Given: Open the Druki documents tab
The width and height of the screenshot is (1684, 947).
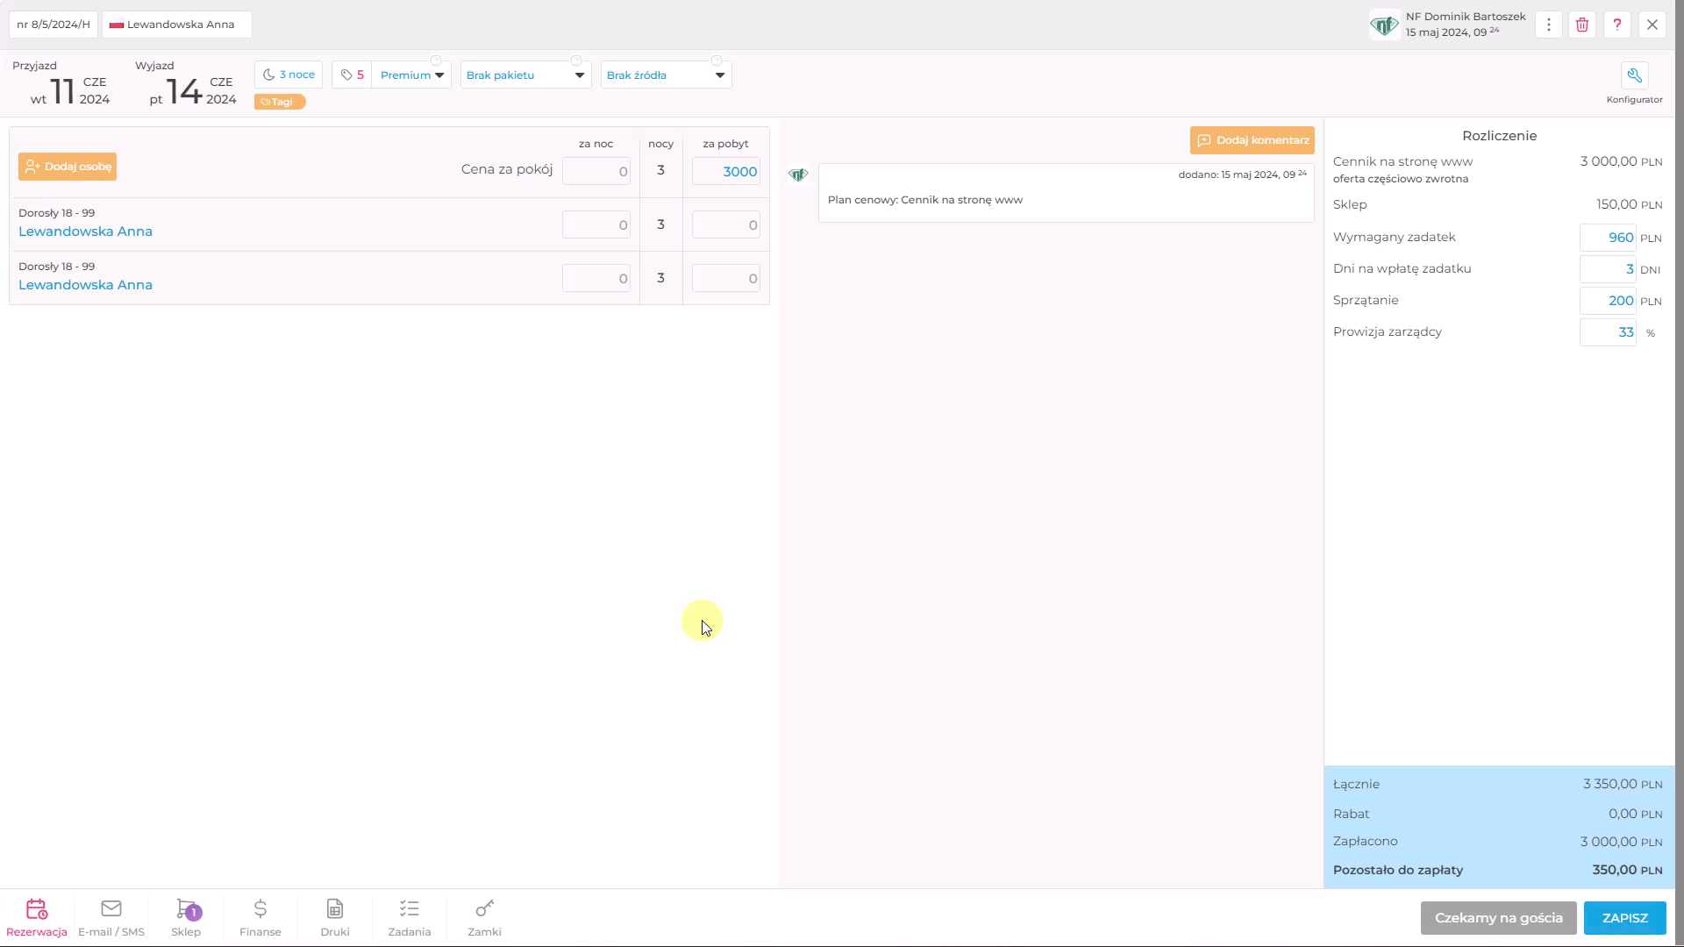Looking at the screenshot, I should [335, 917].
